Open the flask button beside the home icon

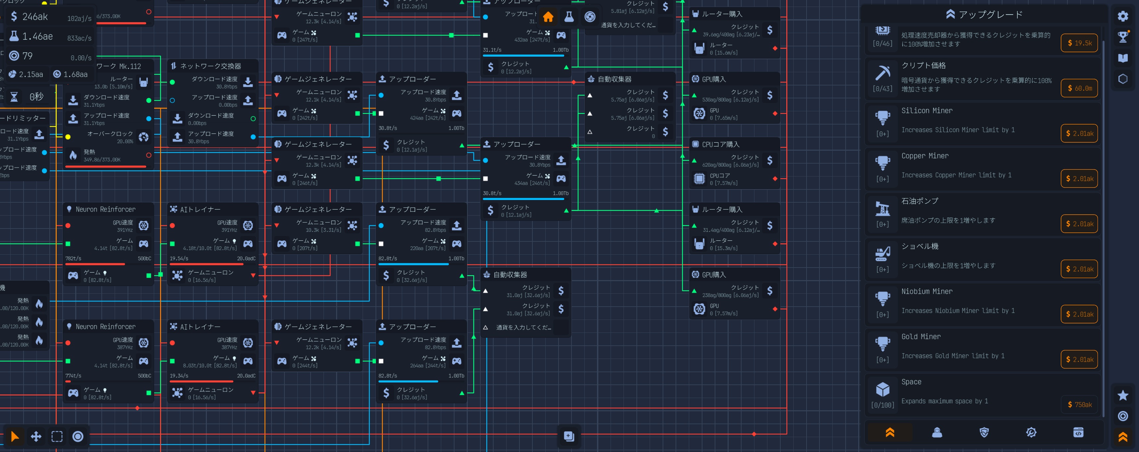pyautogui.click(x=569, y=17)
